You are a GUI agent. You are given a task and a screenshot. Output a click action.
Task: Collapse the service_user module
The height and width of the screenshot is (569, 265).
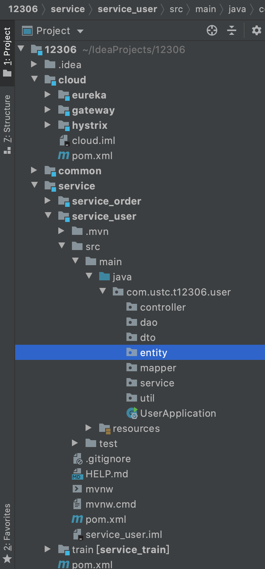pyautogui.click(x=48, y=216)
